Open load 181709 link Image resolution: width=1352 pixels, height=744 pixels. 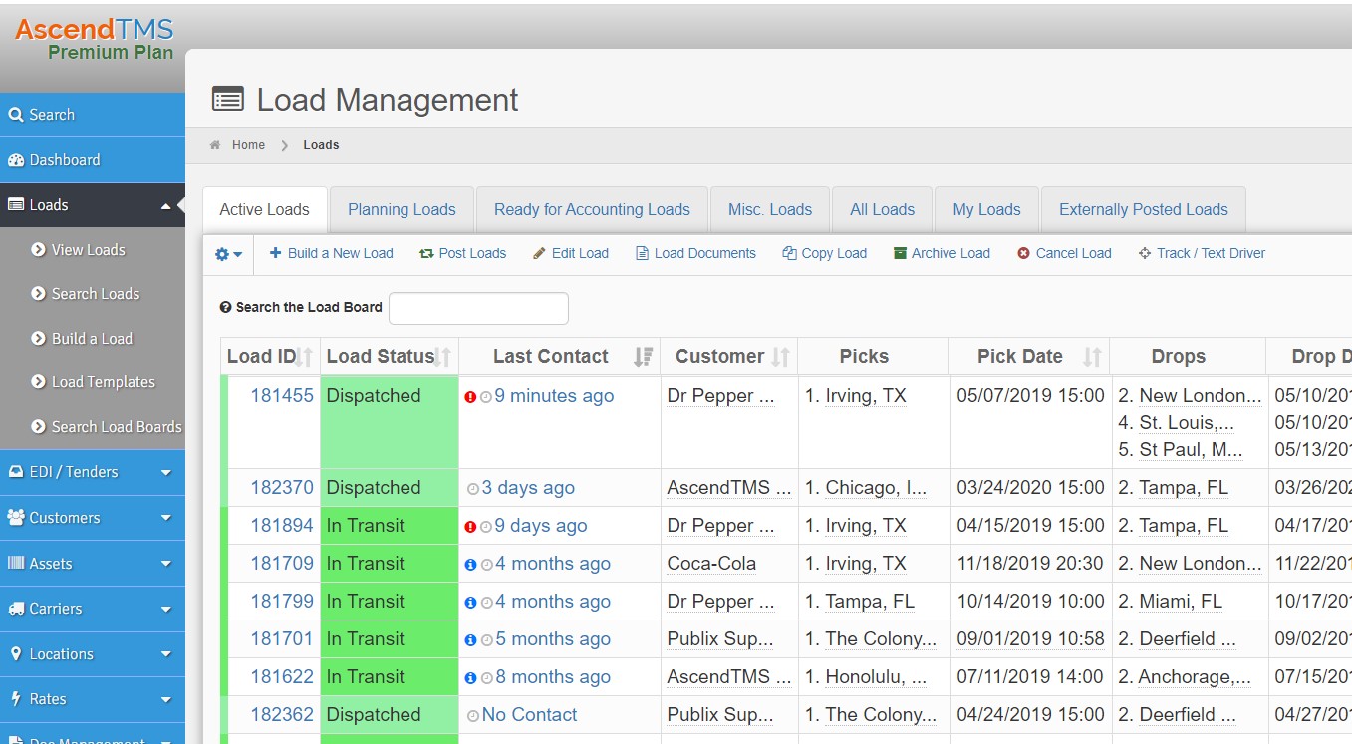[x=282, y=564]
